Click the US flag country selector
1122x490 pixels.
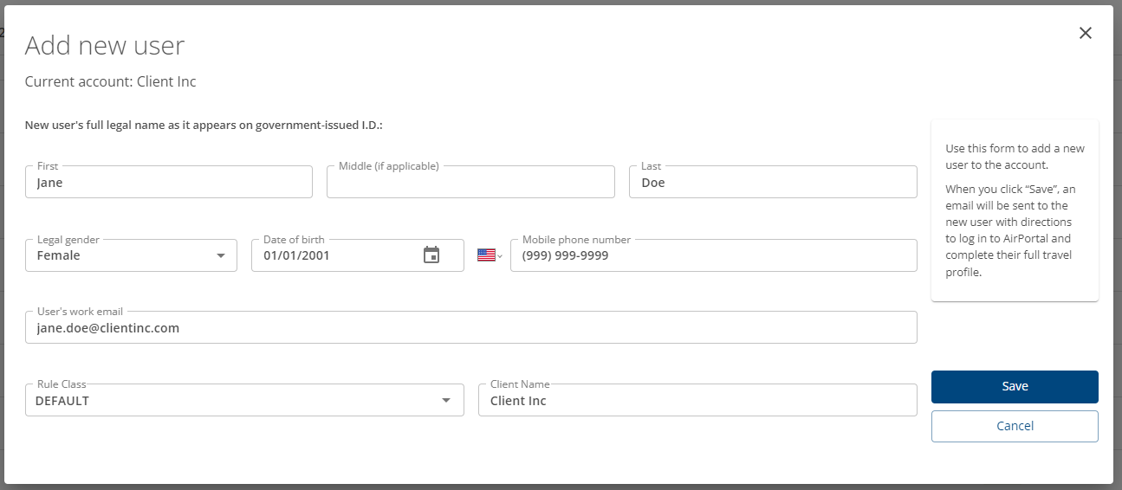point(486,255)
